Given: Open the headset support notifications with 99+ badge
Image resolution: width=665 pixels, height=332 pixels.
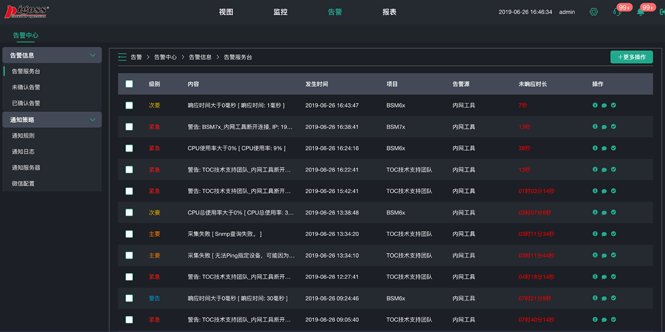Looking at the screenshot, I should [x=617, y=11].
